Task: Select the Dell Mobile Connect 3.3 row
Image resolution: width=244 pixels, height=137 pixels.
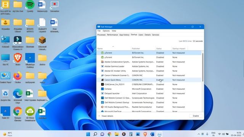Action: click(149, 98)
